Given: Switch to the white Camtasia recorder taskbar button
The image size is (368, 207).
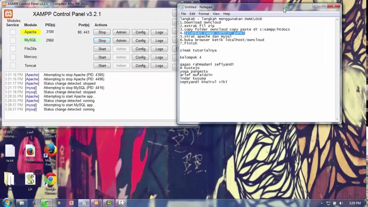Looking at the screenshot, I should (121, 203).
